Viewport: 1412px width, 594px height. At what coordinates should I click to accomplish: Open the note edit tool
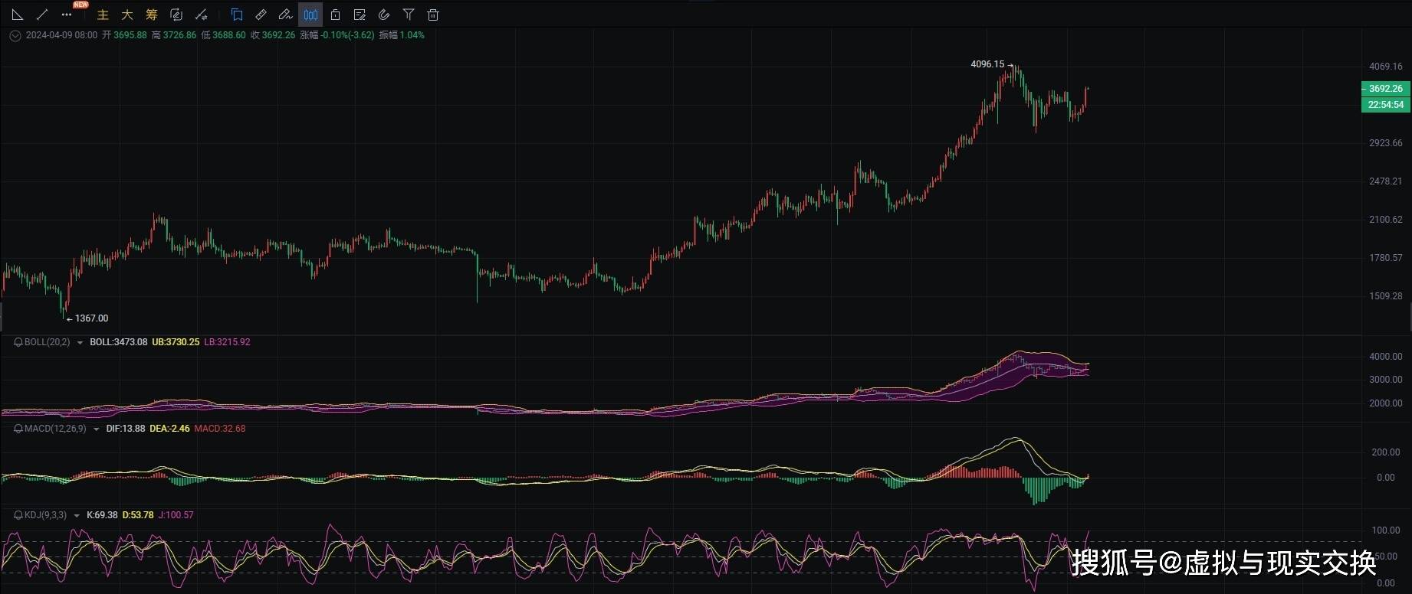click(x=360, y=15)
